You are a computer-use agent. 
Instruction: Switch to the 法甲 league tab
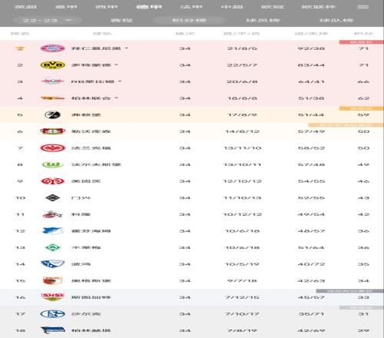tap(191, 7)
